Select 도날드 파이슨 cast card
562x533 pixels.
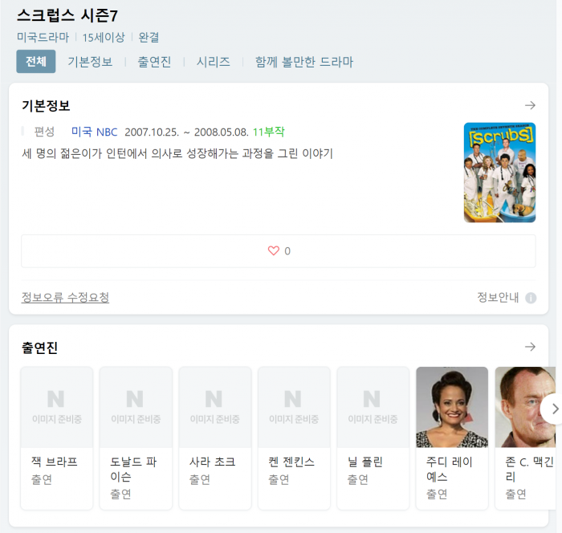point(136,437)
